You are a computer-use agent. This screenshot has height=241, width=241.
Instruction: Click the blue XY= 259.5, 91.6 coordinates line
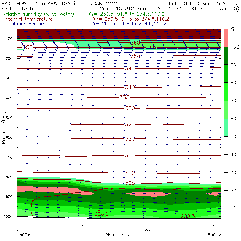[x=128, y=24]
